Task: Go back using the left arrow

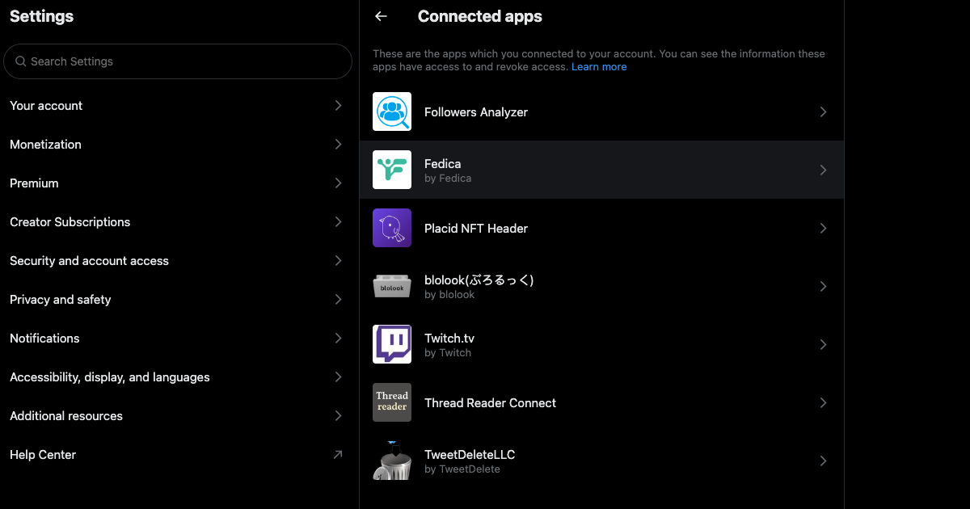Action: click(382, 16)
